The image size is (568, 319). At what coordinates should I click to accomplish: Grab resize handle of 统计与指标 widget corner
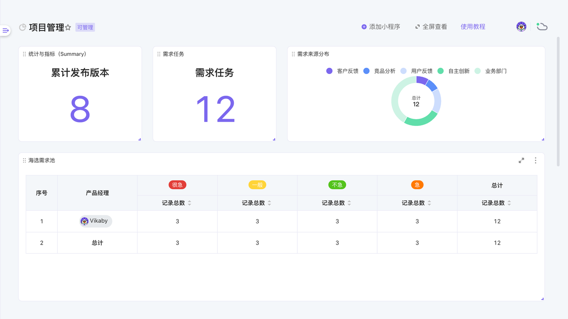(x=139, y=139)
